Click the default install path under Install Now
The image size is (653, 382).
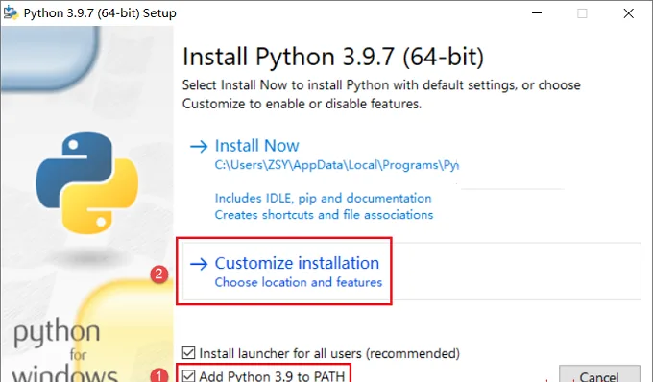click(x=337, y=165)
